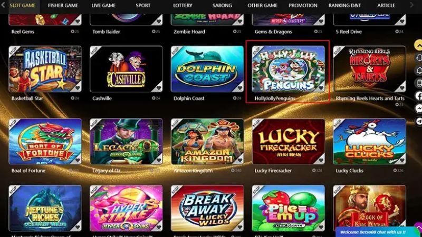Open the FISHER GAME menu tab
The image size is (422, 237).
click(63, 5)
